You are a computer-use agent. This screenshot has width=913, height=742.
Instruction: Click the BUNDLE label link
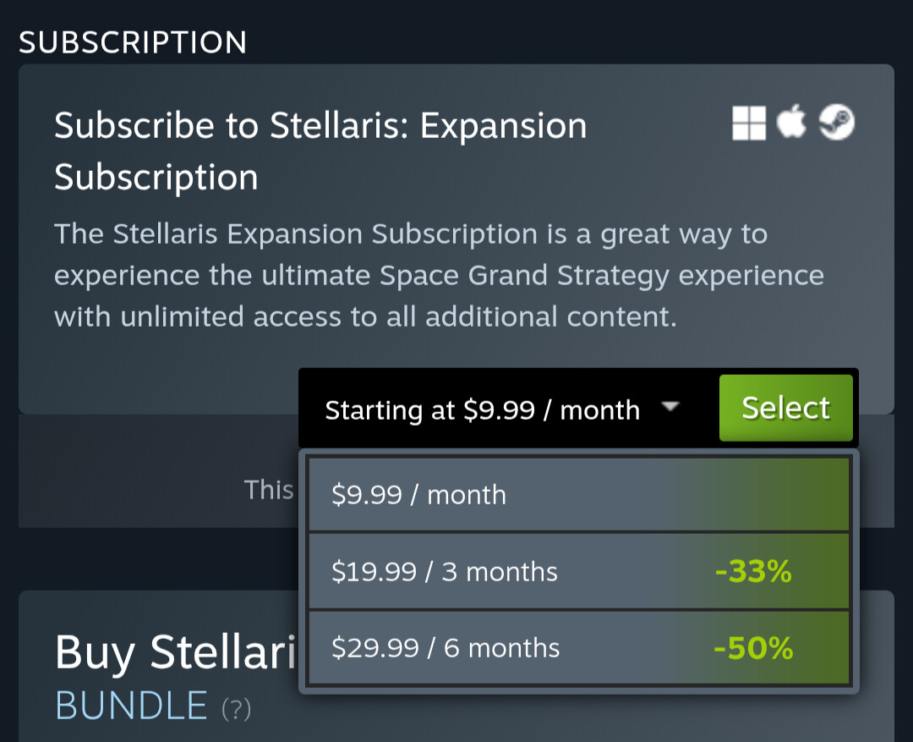(x=131, y=706)
